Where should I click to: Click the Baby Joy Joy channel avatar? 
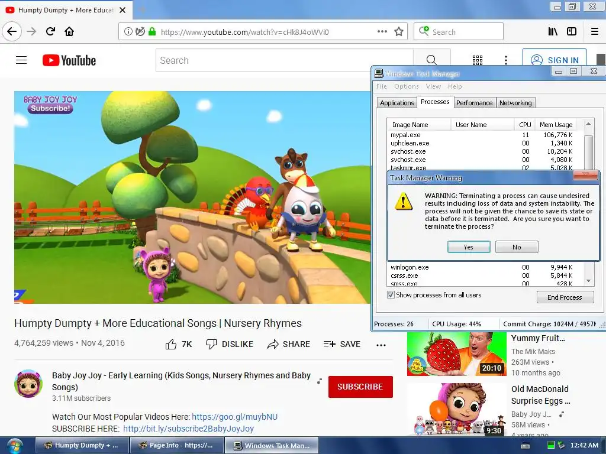[28, 383]
